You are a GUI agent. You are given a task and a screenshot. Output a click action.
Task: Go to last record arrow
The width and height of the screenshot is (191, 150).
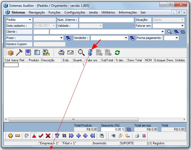pos(93,136)
